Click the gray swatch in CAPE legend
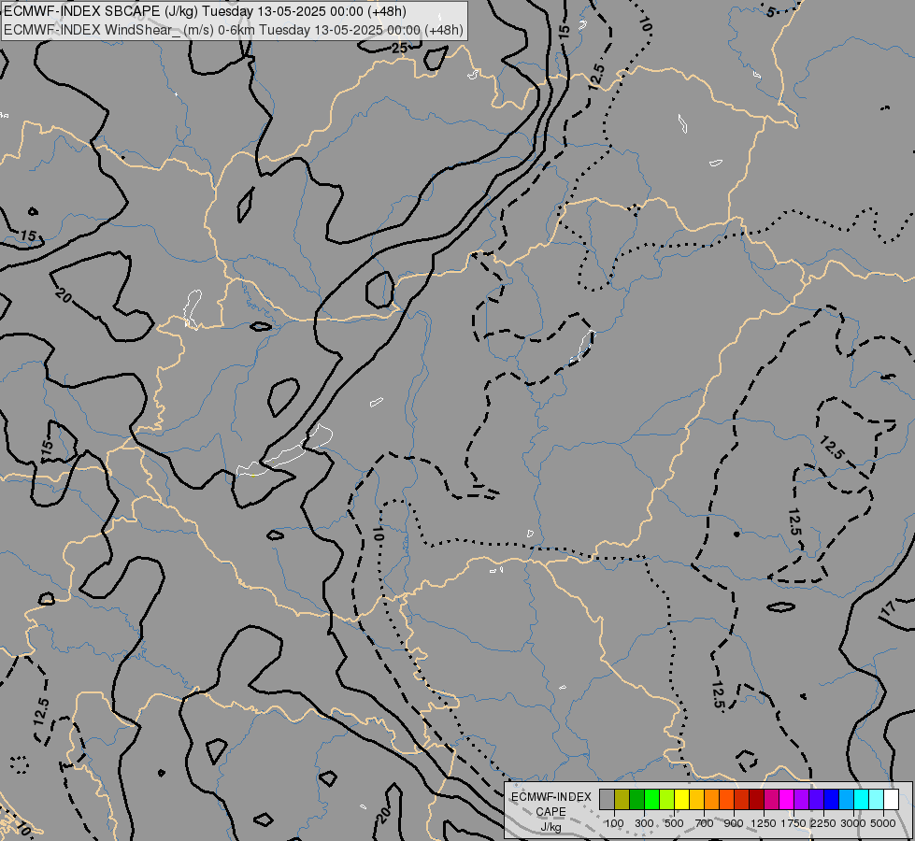Screen dimensions: 915x841 [607, 799]
